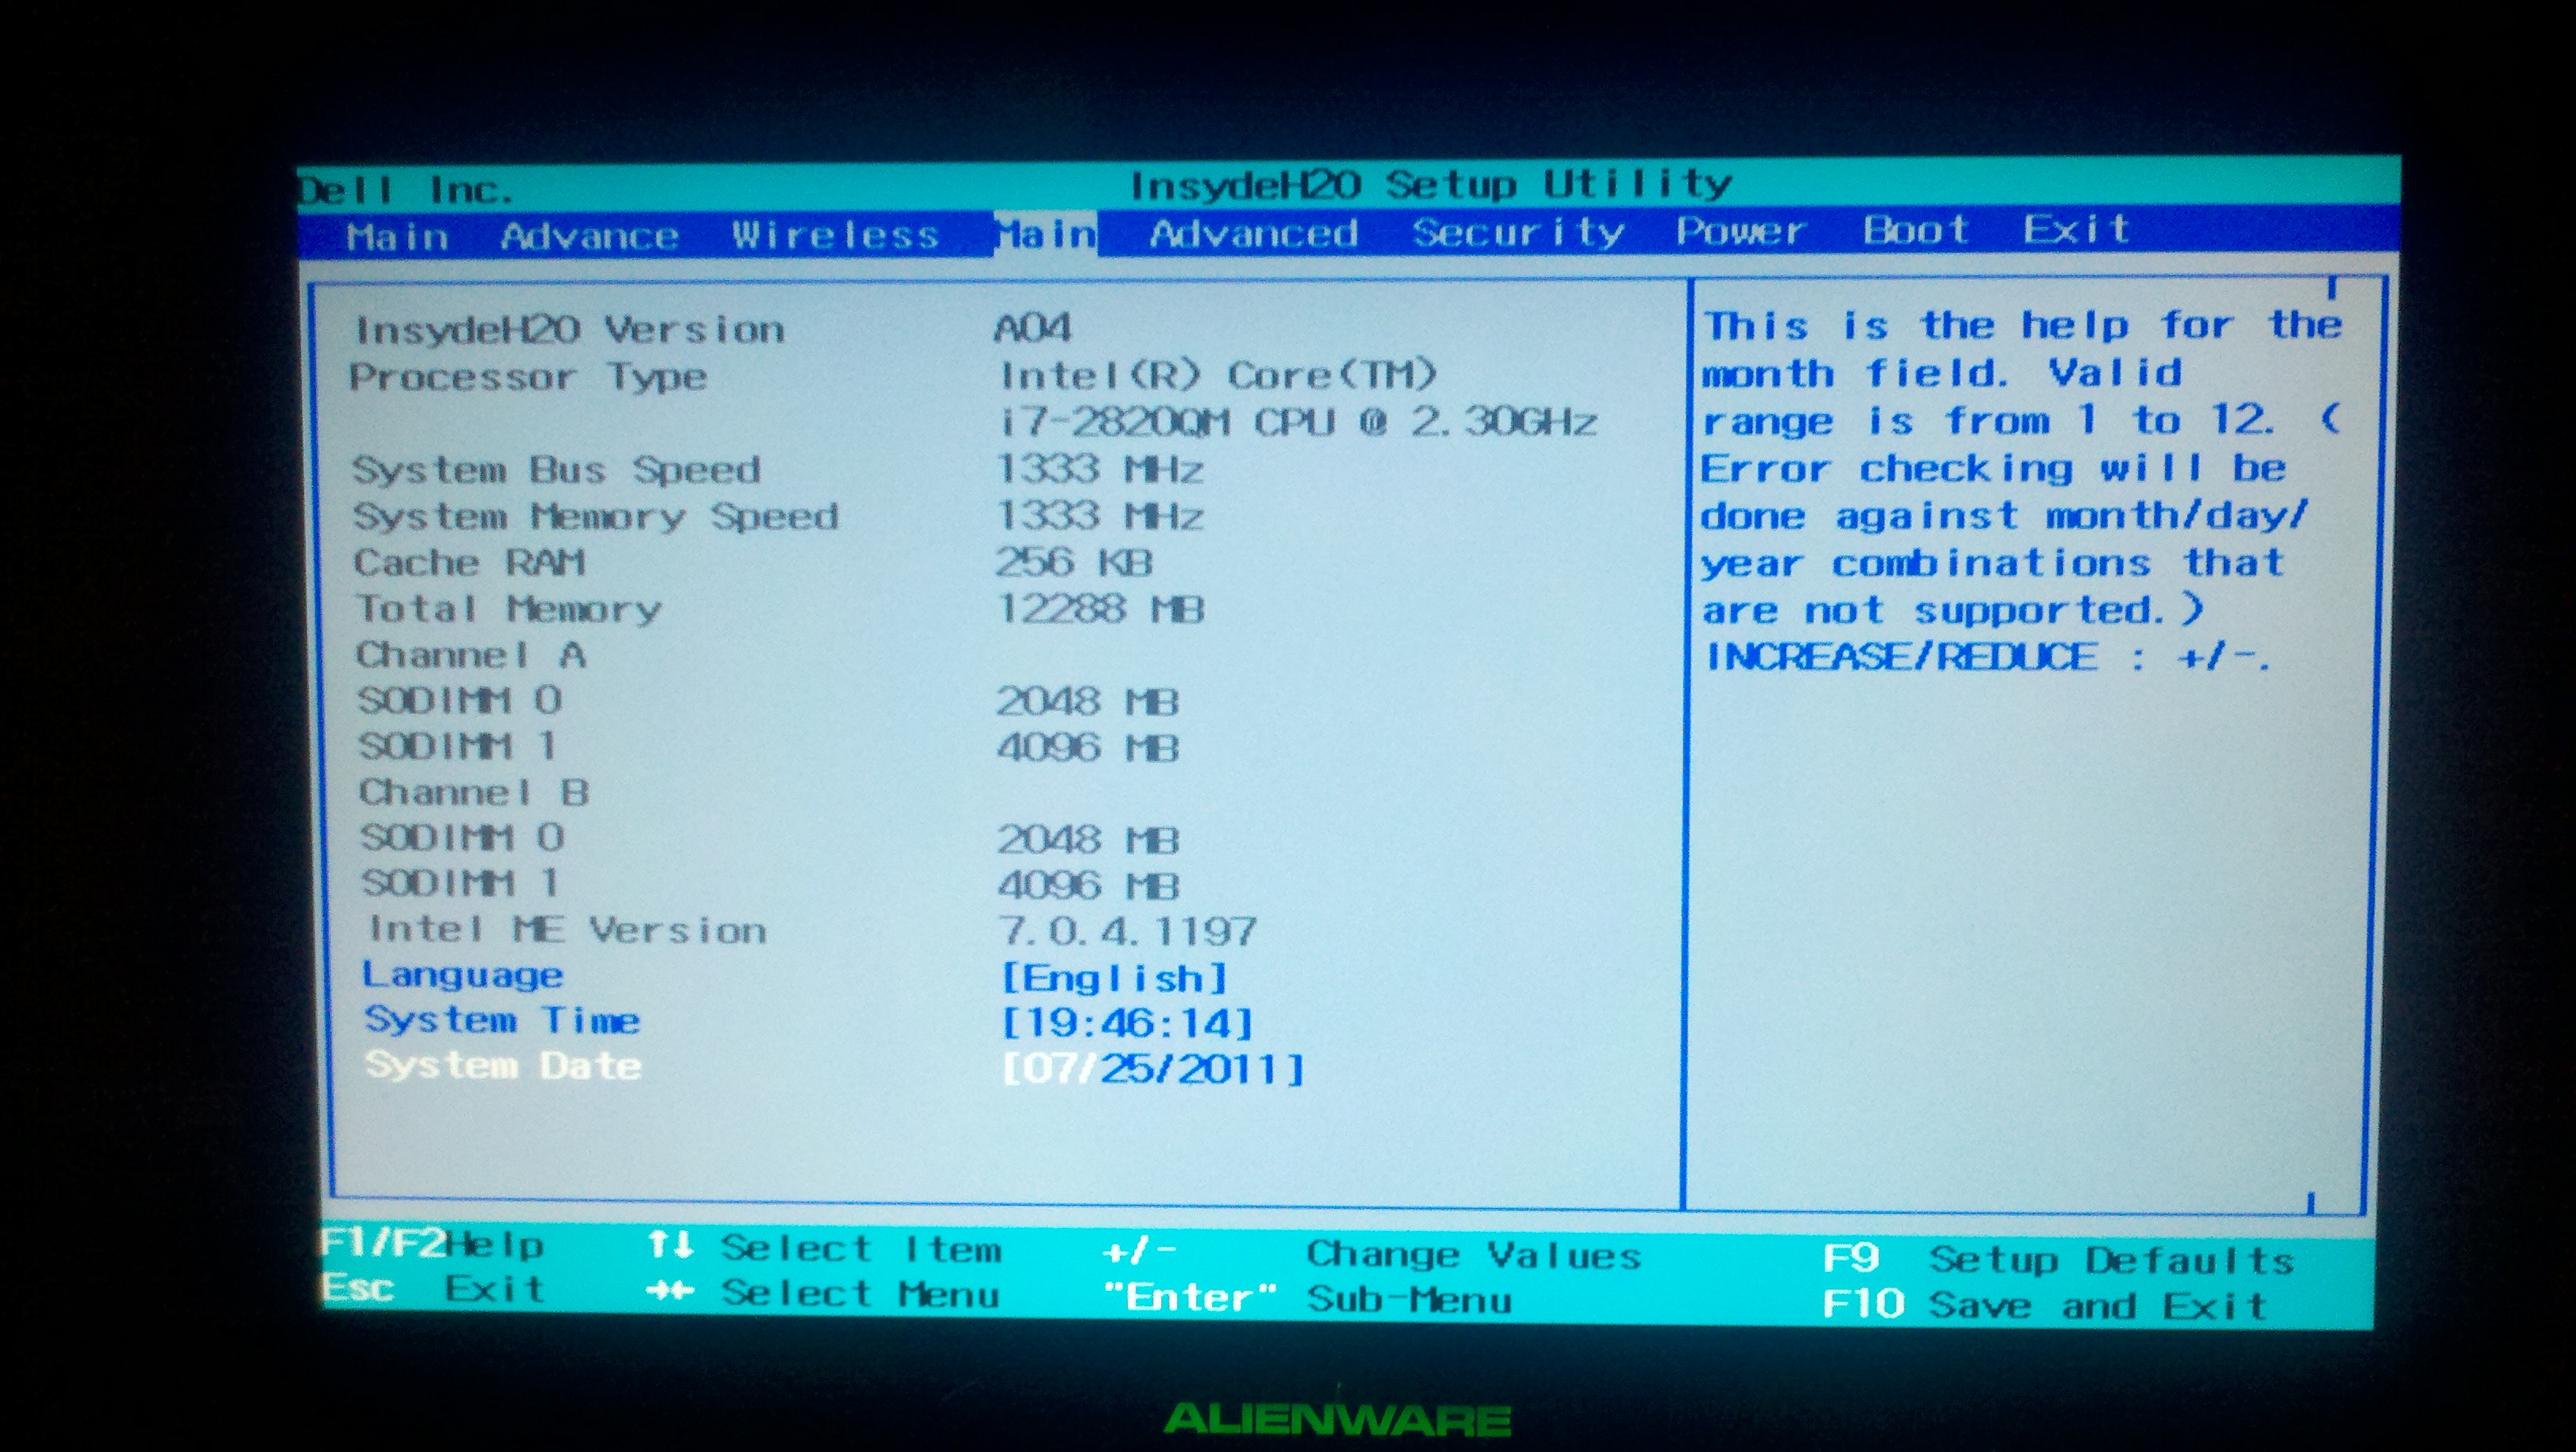Click the F9 Setup Defaults hint

(2058, 1260)
